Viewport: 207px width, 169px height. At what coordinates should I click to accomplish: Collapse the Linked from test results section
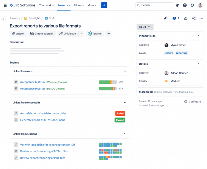[125, 102]
